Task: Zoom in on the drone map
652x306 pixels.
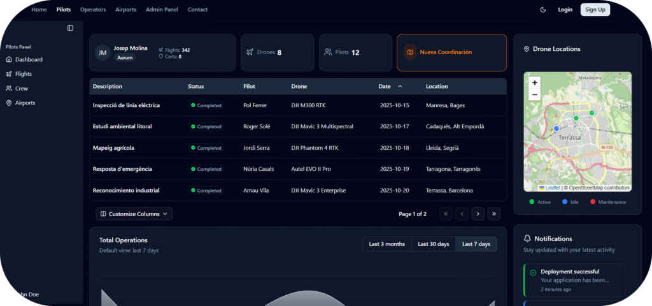Action: 535,82
